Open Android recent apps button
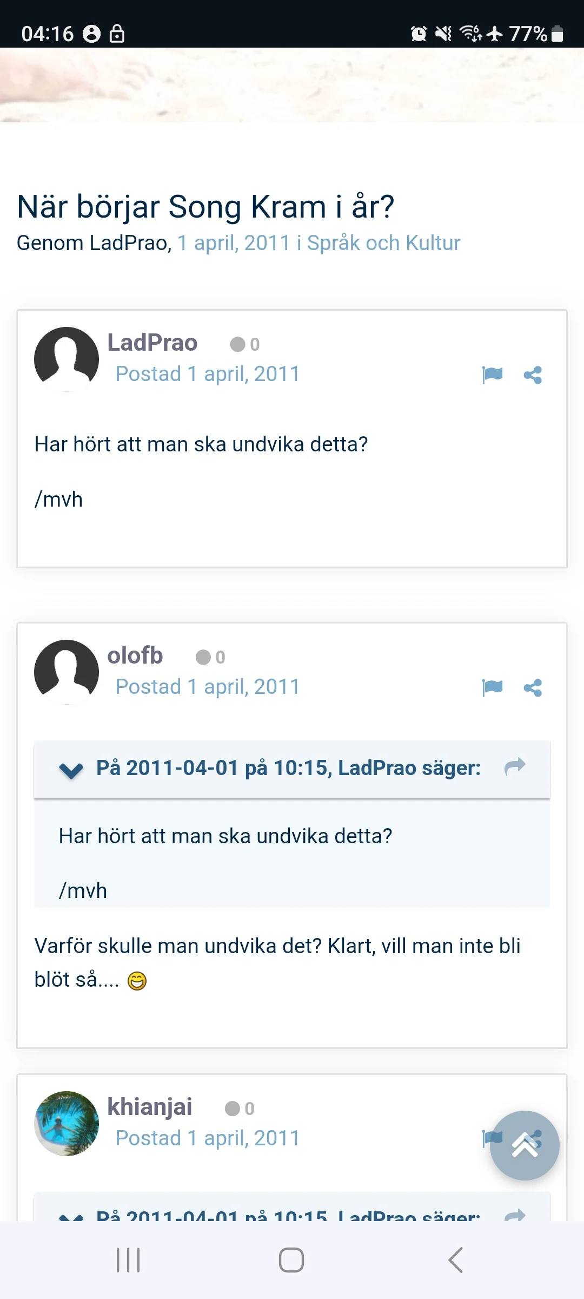Image resolution: width=584 pixels, height=1299 pixels. tap(128, 1260)
